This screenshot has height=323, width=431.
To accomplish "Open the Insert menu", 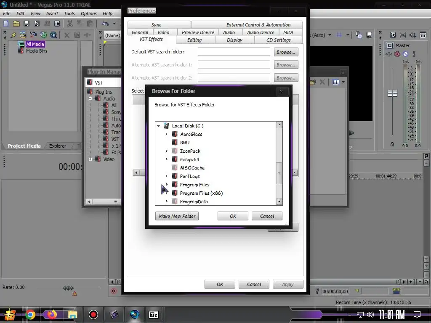I will 52,13.
